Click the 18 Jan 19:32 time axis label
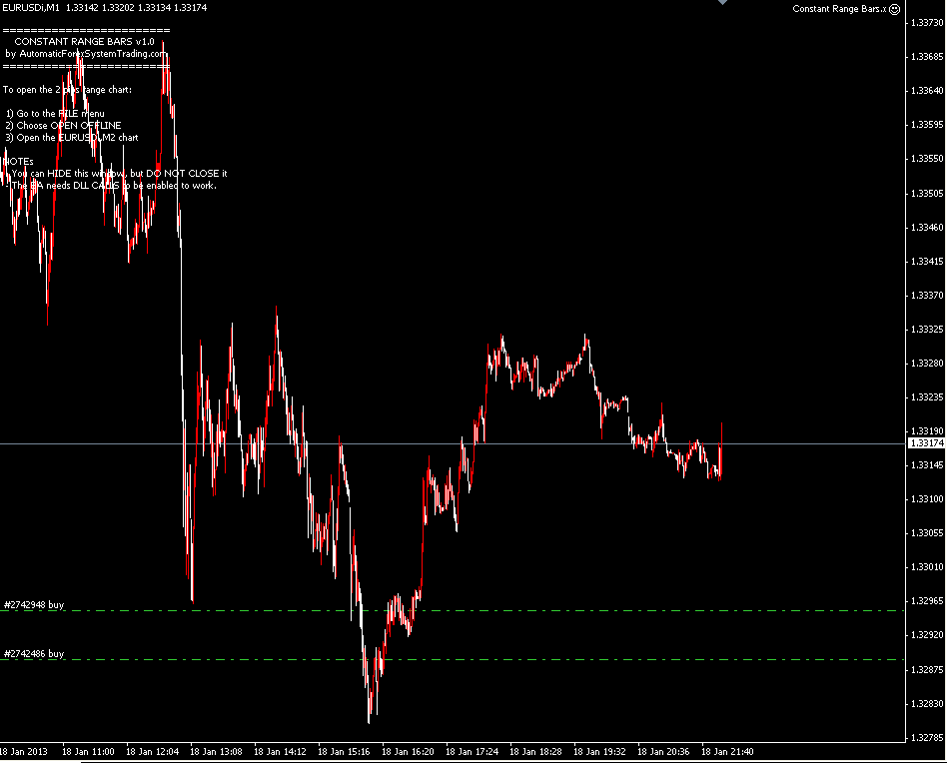The height and width of the screenshot is (763, 947). [x=599, y=752]
